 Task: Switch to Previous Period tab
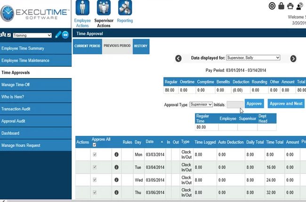[117, 46]
